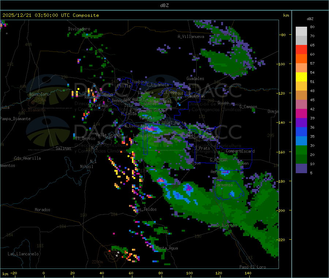Viewport: 329px width, 278px height.
Task: Click the 140 km horizontal axis tick
Action: tap(248, 273)
